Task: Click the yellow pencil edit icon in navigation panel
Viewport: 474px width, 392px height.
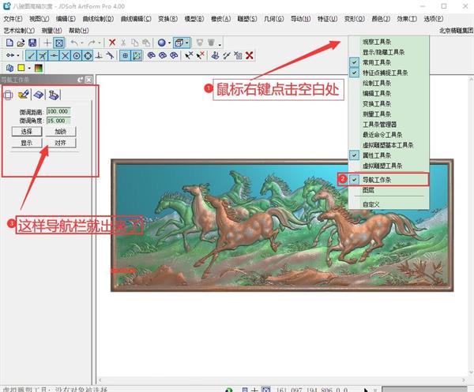Action: coord(24,95)
